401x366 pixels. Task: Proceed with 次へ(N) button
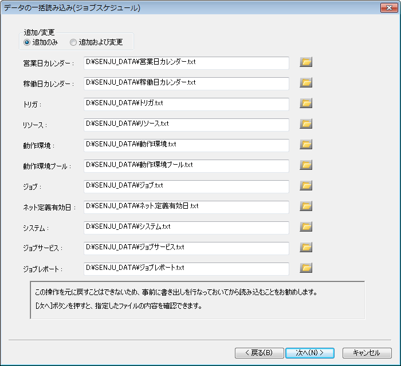click(310, 353)
